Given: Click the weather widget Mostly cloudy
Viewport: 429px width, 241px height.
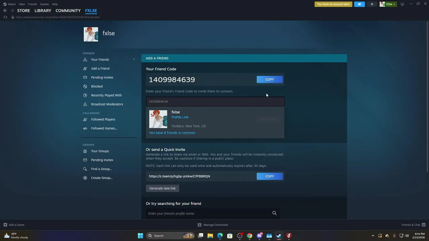Looking at the screenshot, I should tap(16, 236).
